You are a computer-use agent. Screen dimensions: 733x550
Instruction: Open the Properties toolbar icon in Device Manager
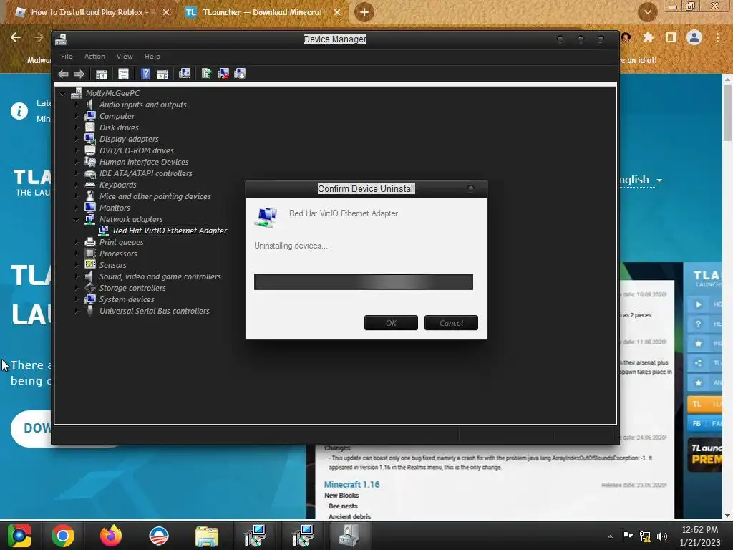(123, 74)
